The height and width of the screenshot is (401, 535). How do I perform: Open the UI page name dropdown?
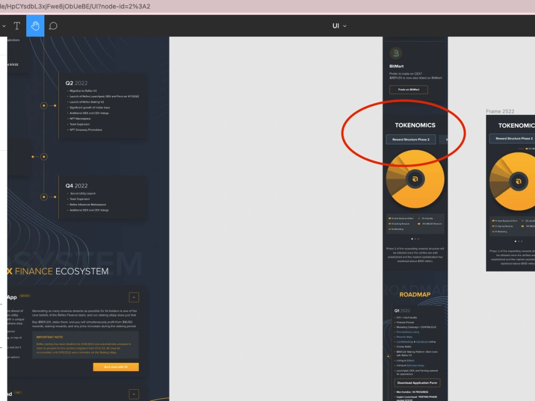pos(339,26)
